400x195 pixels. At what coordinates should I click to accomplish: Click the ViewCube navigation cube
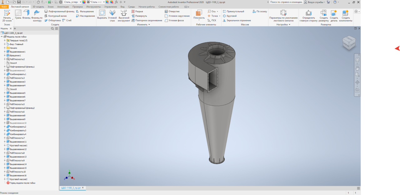348,42
